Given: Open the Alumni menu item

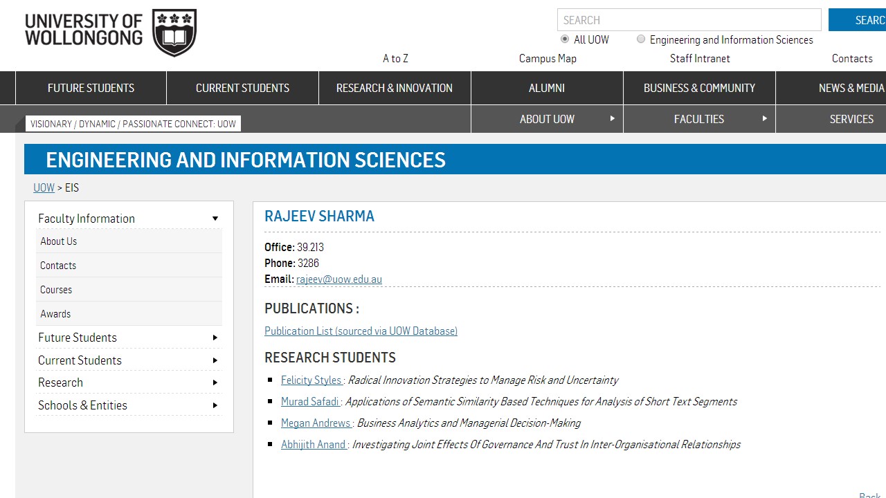Looking at the screenshot, I should click(x=547, y=88).
